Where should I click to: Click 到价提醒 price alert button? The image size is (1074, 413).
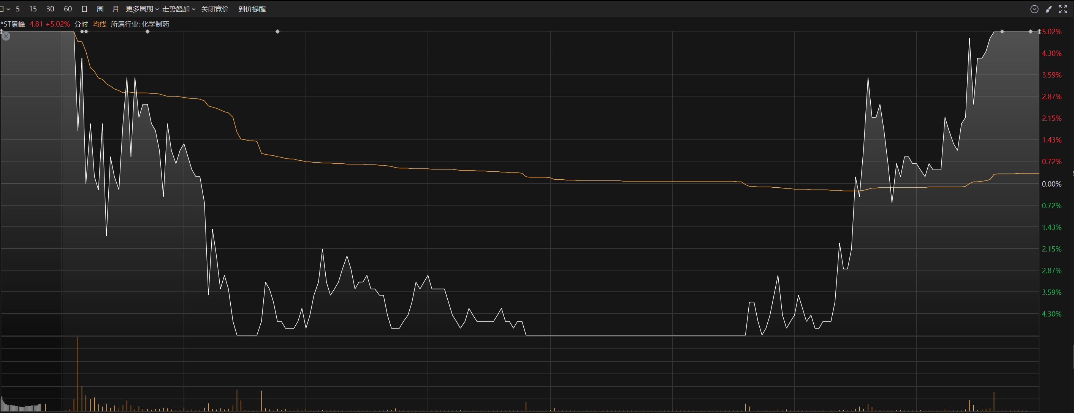(252, 9)
